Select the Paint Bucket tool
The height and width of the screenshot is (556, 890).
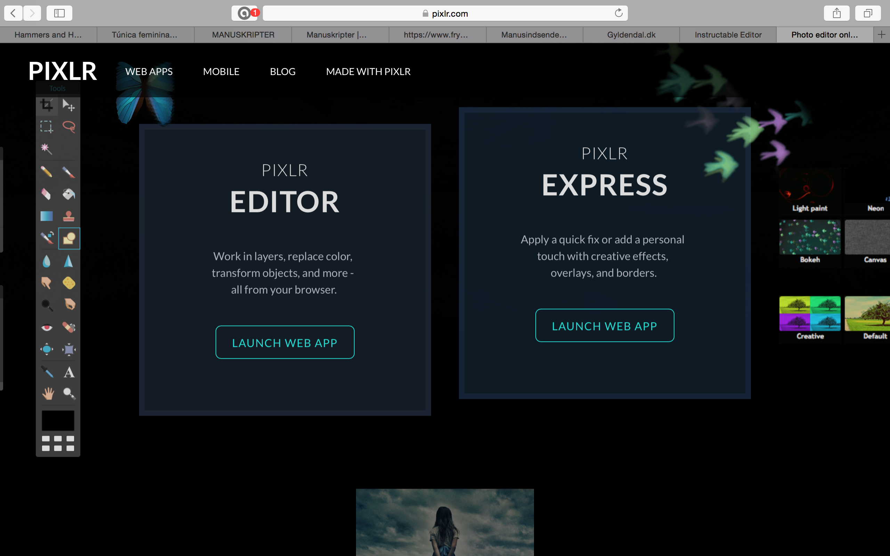point(69,194)
